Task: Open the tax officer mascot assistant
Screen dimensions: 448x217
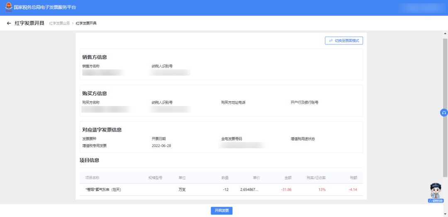Action: [x=436, y=192]
